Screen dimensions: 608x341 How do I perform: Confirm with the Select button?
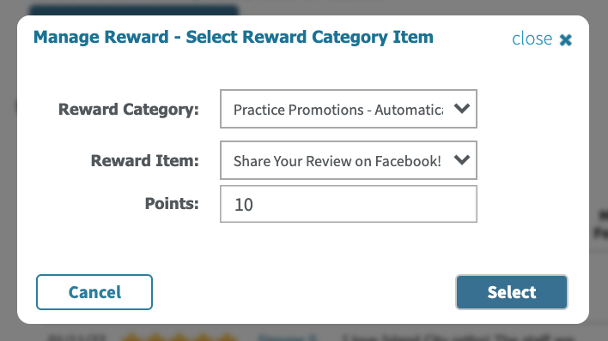512,292
